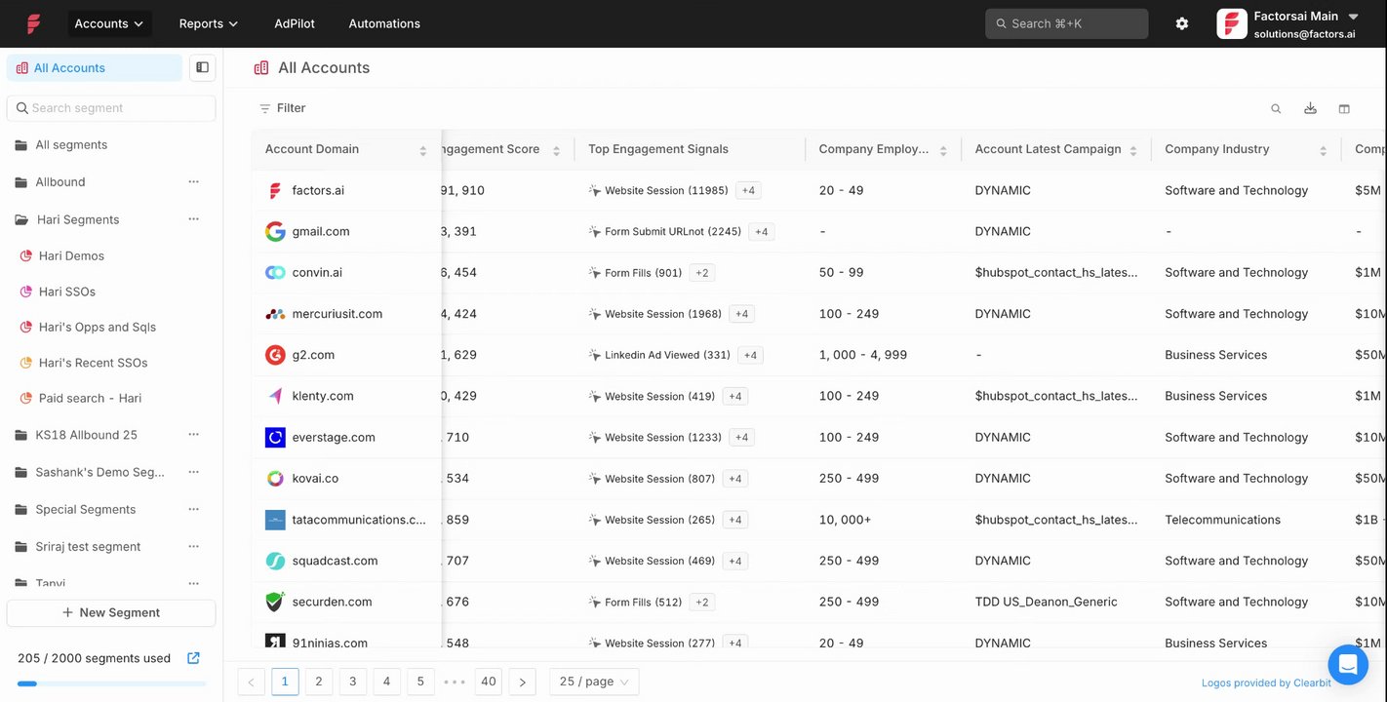Click the gmail.com Google logo
The image size is (1387, 702).
coord(275,231)
